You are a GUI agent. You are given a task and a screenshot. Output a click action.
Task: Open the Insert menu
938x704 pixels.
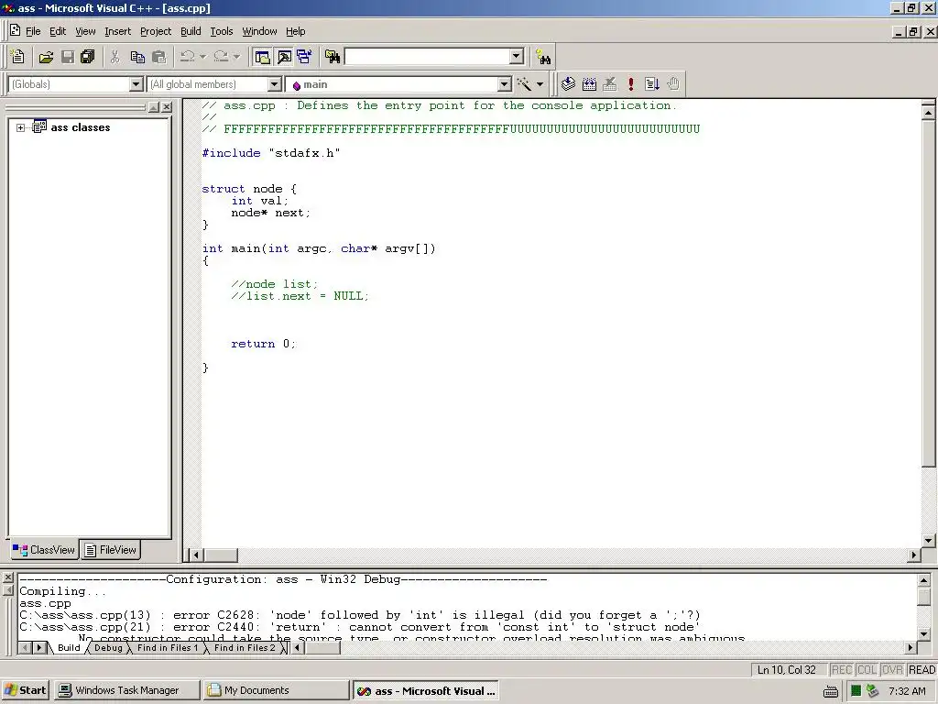(x=117, y=31)
